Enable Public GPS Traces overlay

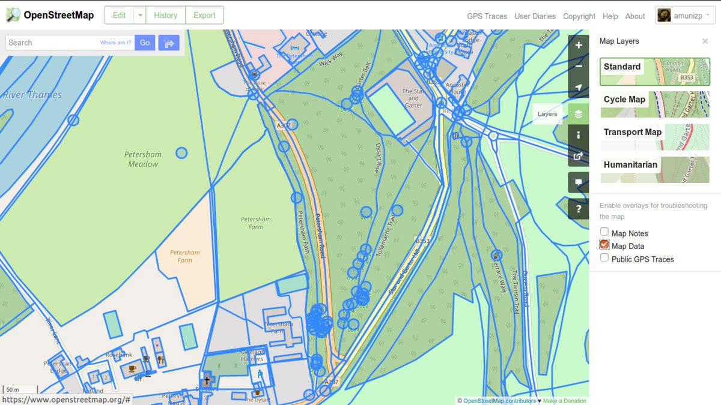click(x=604, y=258)
